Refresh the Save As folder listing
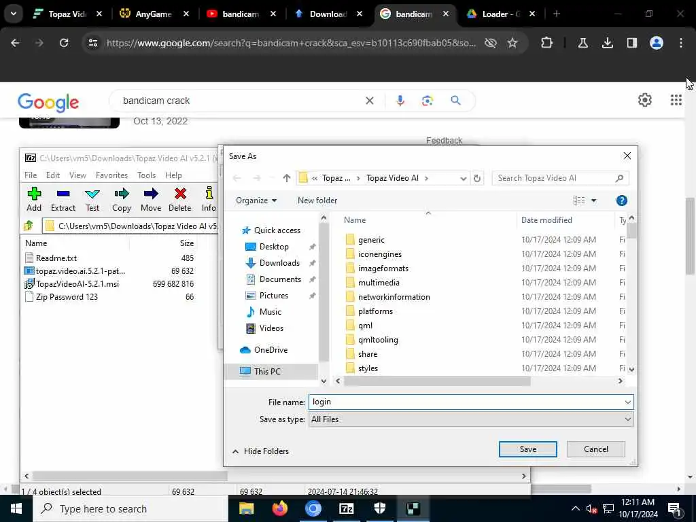The height and width of the screenshot is (522, 696). (477, 179)
